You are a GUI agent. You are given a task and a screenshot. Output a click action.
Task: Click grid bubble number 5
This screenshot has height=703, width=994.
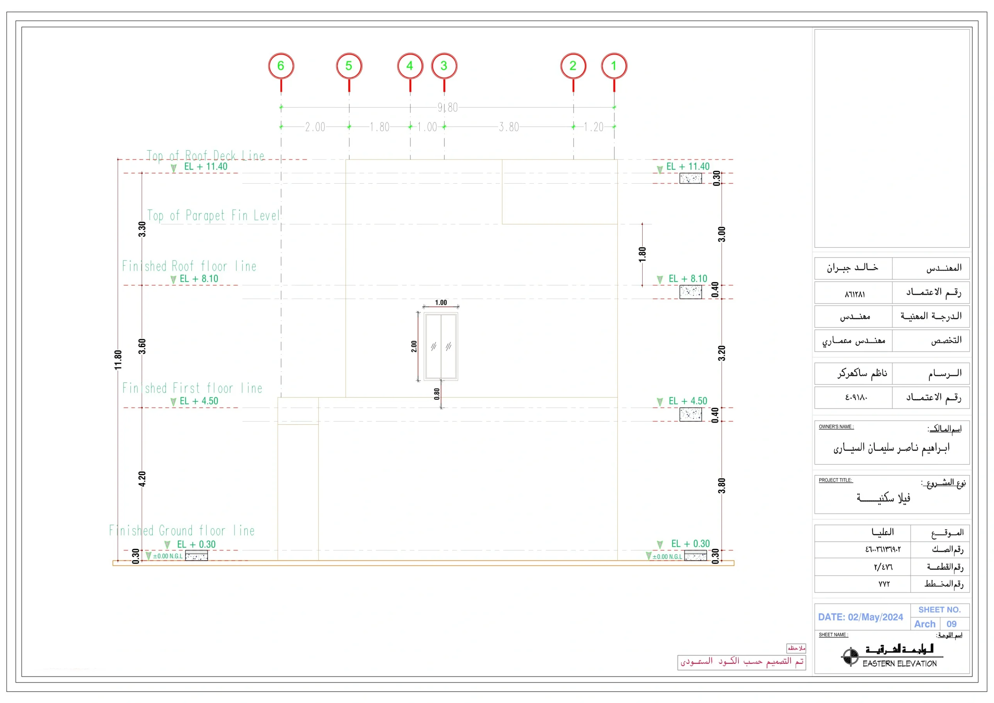click(349, 66)
